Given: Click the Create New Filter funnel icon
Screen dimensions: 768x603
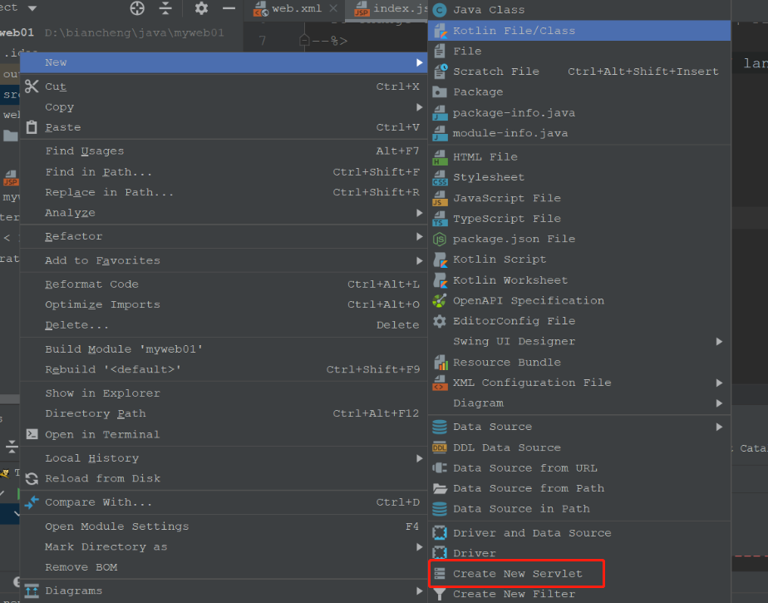Looking at the screenshot, I should click(x=440, y=594).
